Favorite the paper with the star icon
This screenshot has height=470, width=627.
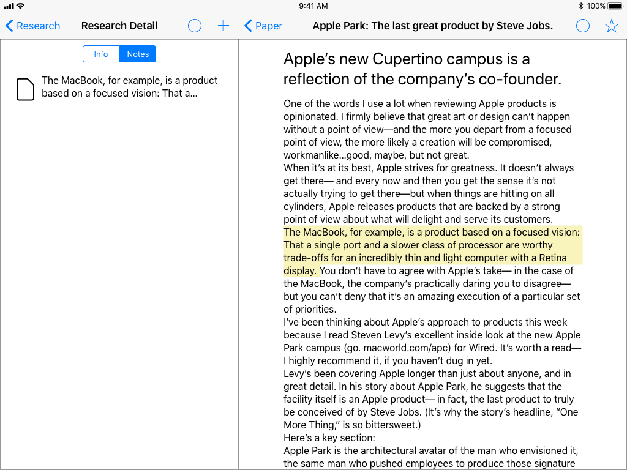point(612,26)
